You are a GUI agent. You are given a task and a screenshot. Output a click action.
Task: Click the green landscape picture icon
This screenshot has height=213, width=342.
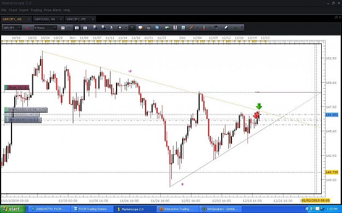(x=167, y=27)
